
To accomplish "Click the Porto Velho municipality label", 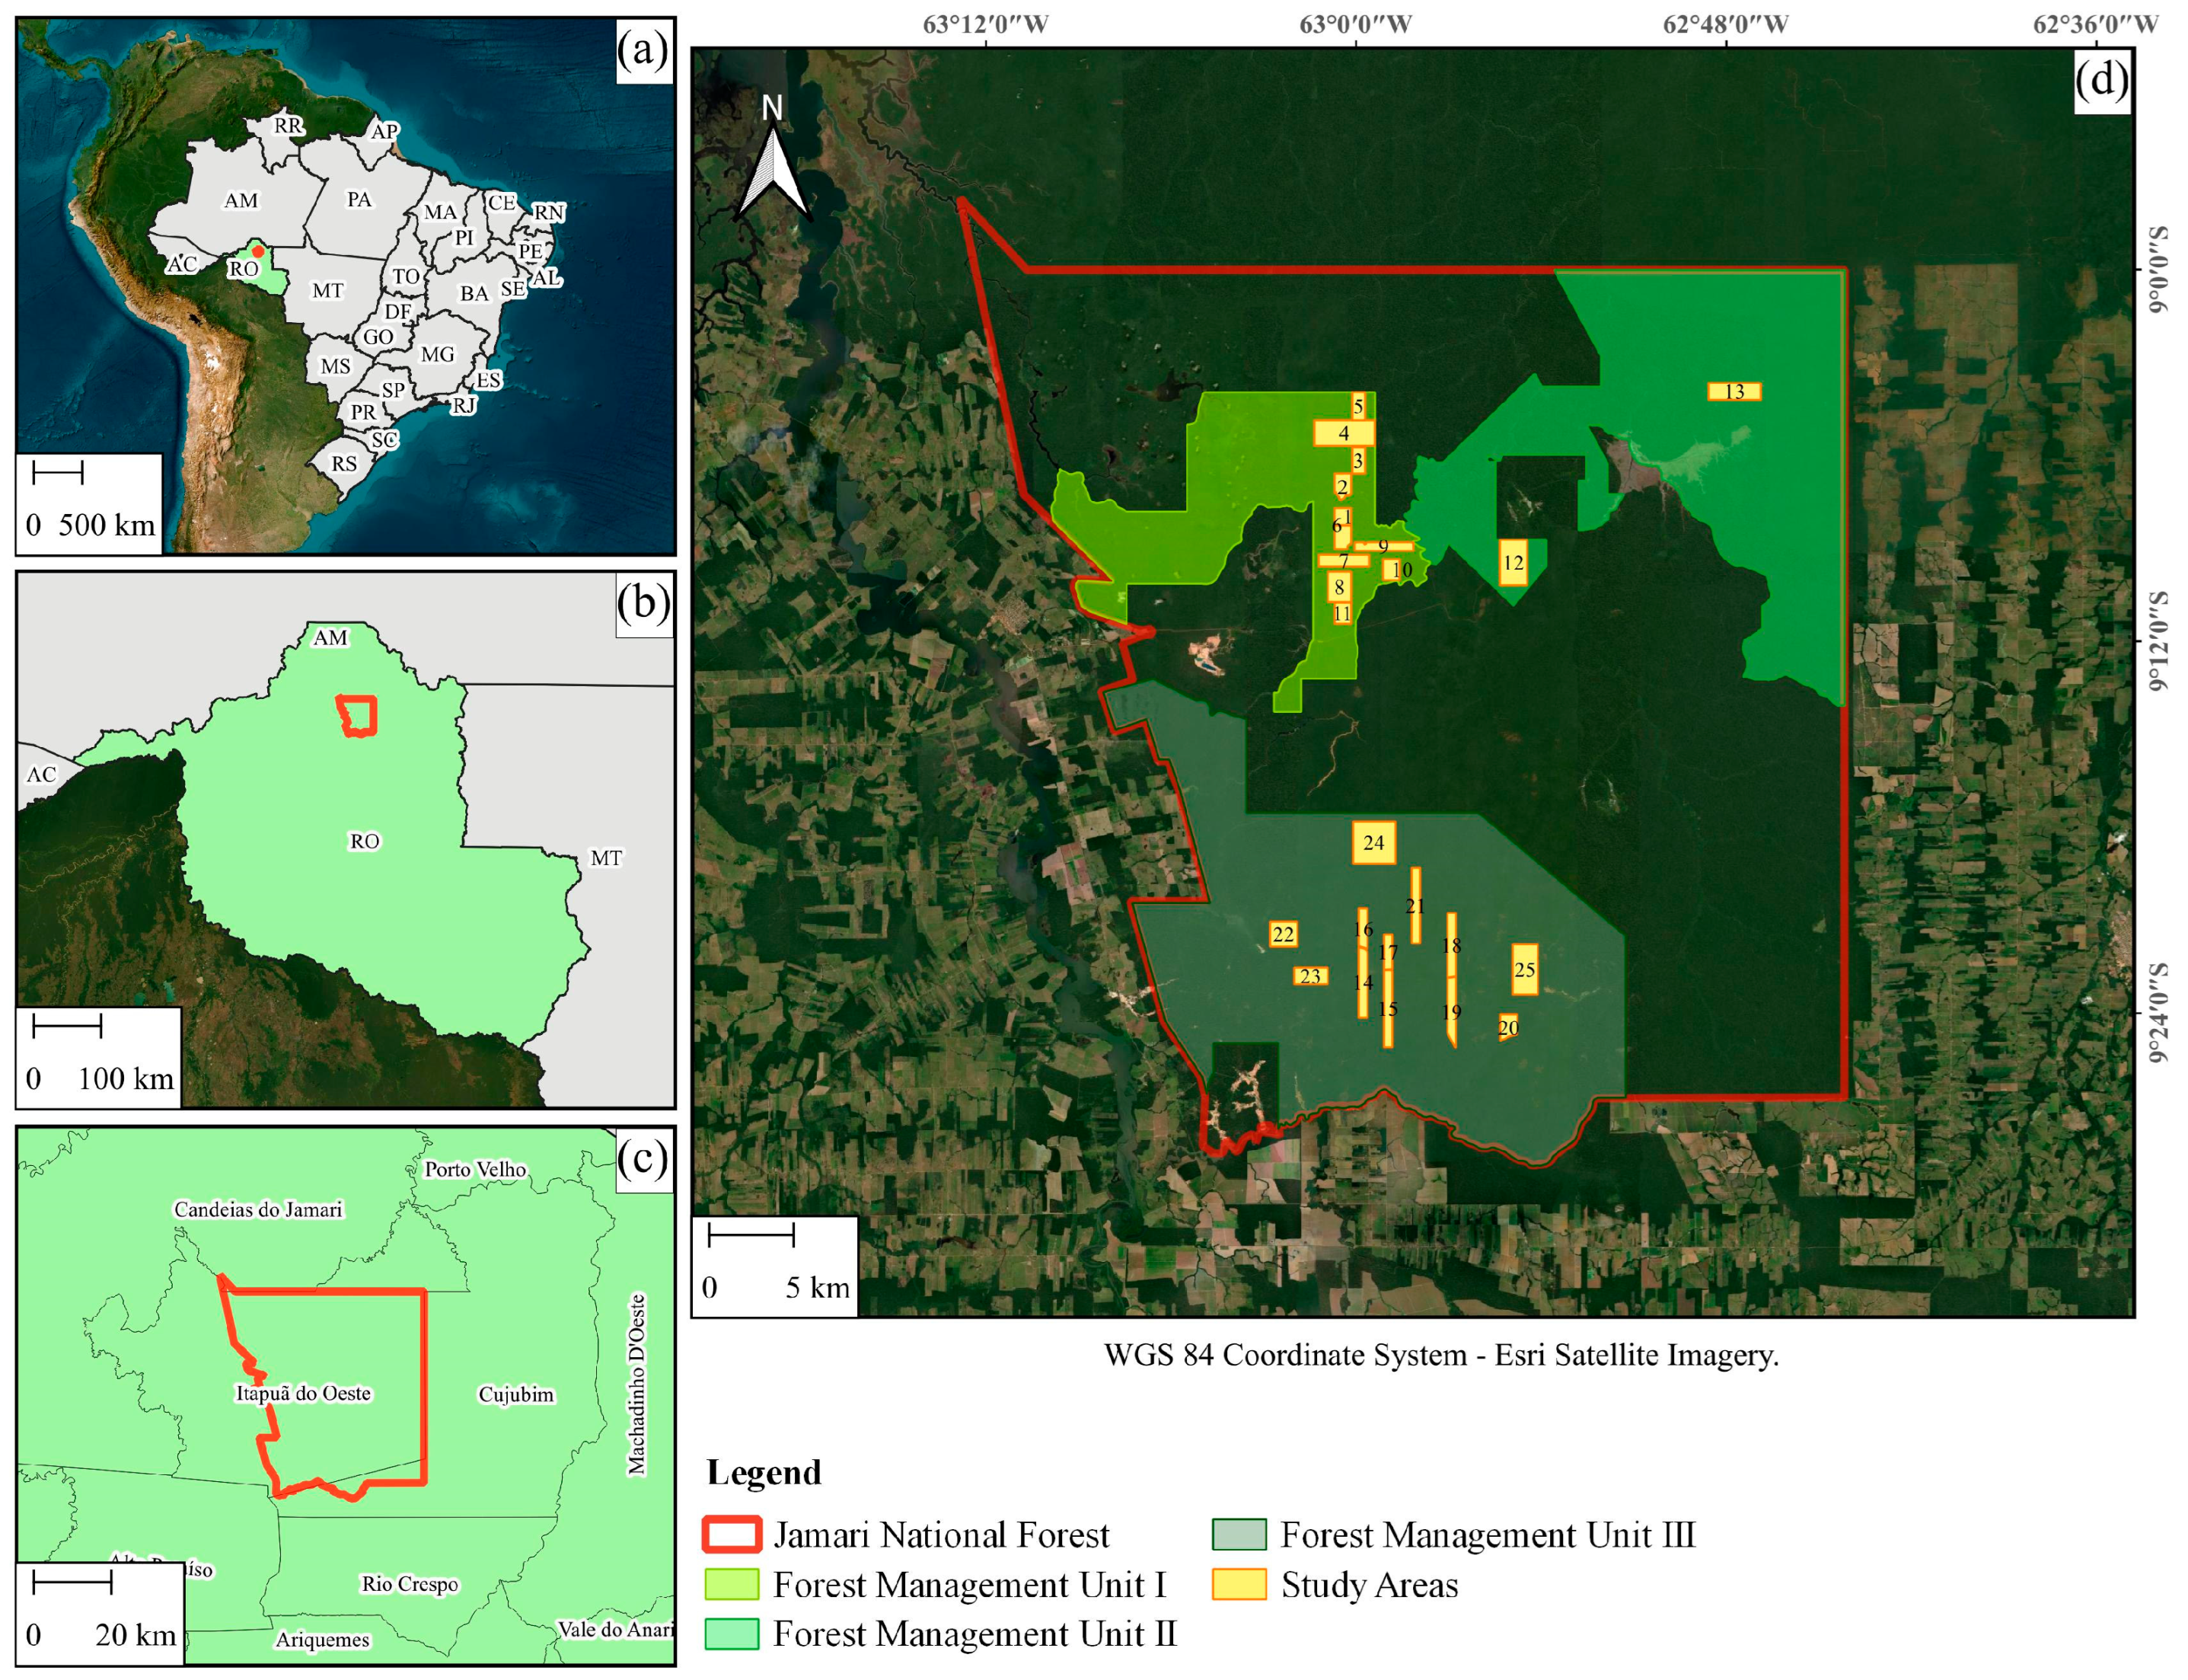I will 475,1170.
